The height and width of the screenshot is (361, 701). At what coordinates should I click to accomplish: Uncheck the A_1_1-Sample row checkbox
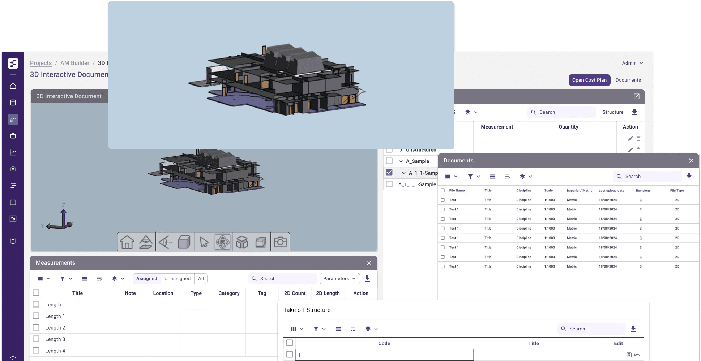click(x=389, y=173)
